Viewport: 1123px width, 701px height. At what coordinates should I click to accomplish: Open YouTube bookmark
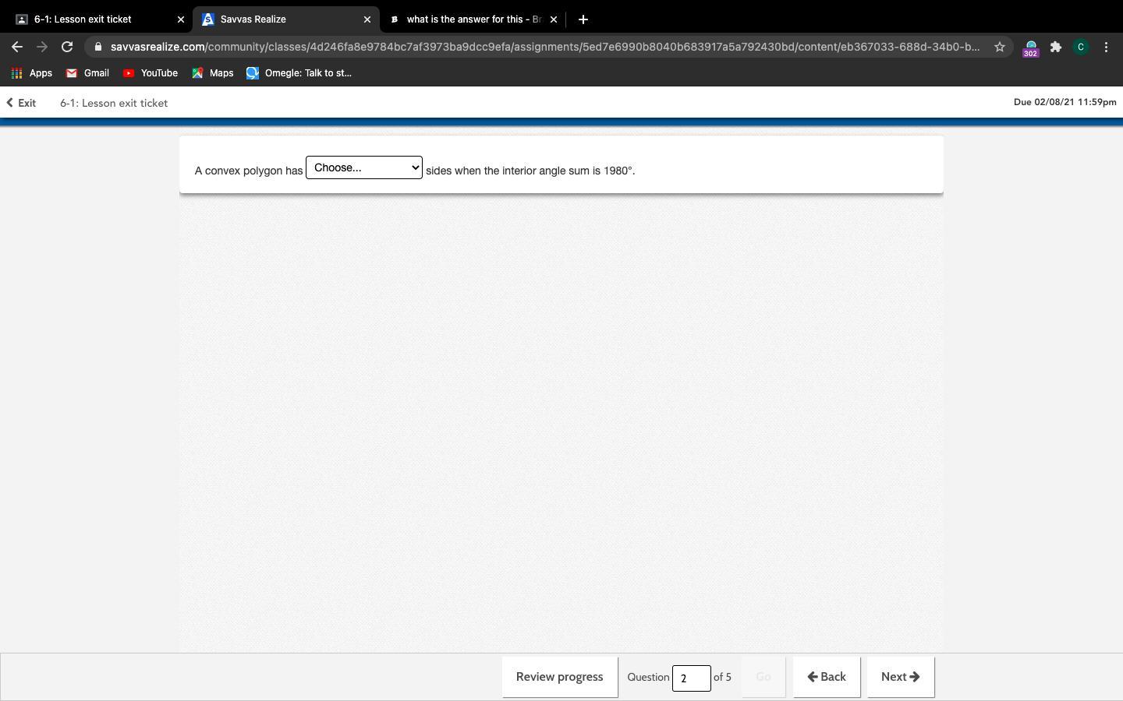(x=151, y=73)
